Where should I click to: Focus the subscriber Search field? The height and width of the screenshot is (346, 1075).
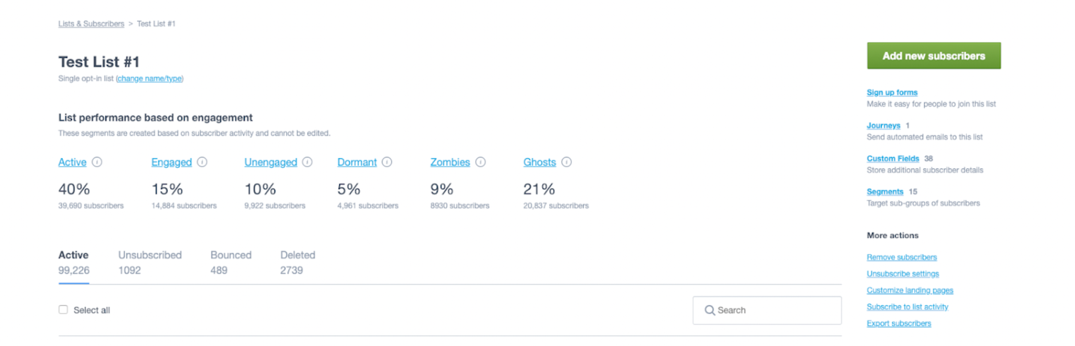pyautogui.click(x=773, y=310)
